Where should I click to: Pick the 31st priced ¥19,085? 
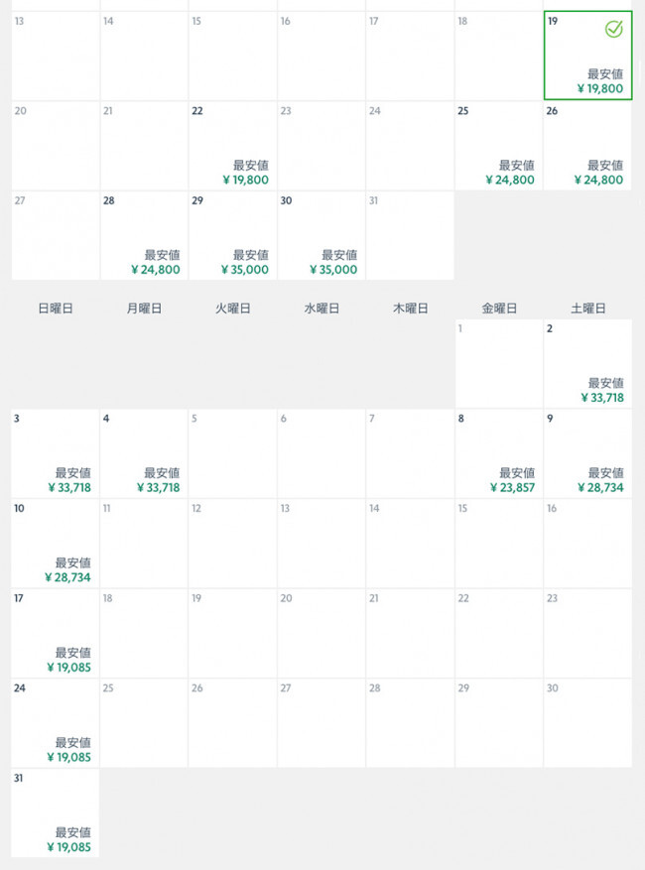pos(55,813)
